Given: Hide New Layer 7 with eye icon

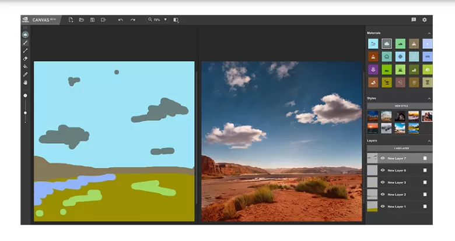Looking at the screenshot, I should [x=383, y=158].
